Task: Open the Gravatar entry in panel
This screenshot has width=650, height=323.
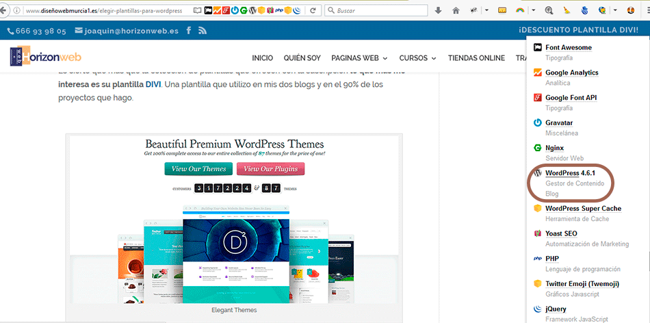Action: tap(558, 122)
